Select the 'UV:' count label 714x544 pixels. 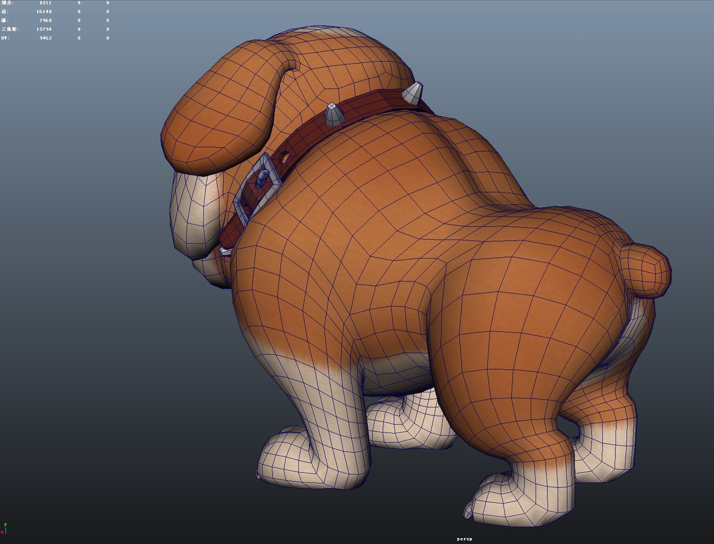point(5,38)
